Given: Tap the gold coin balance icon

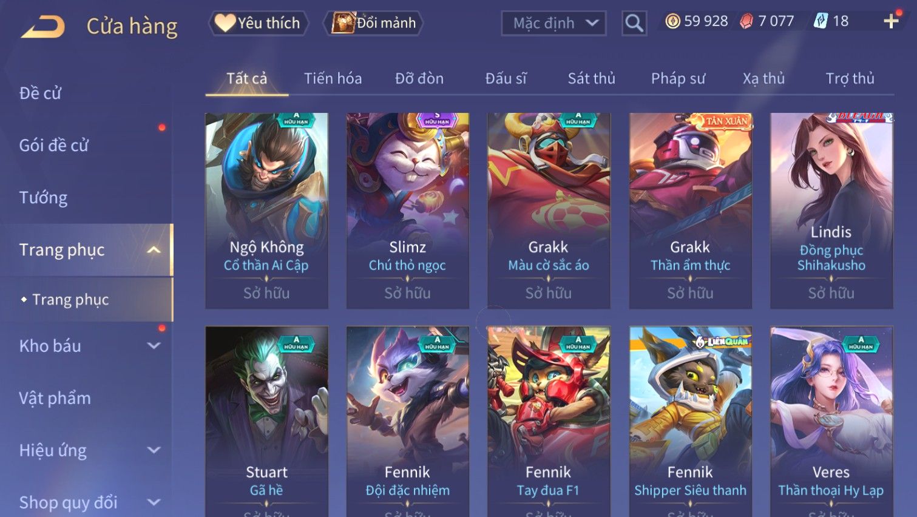Looking at the screenshot, I should click(x=672, y=22).
